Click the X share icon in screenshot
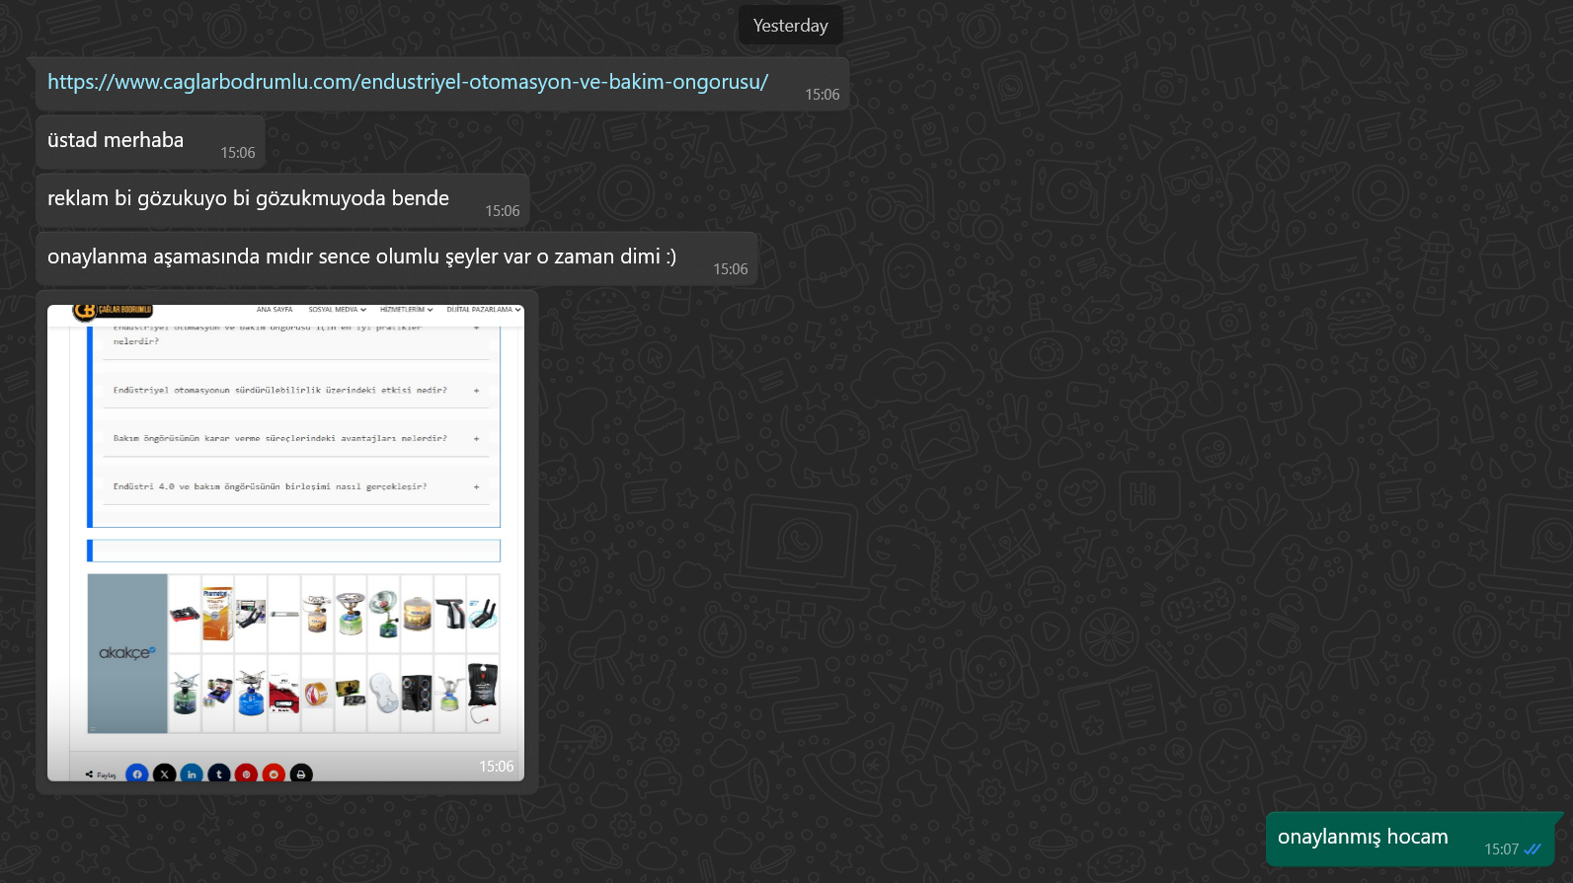The image size is (1573, 883). (x=165, y=774)
